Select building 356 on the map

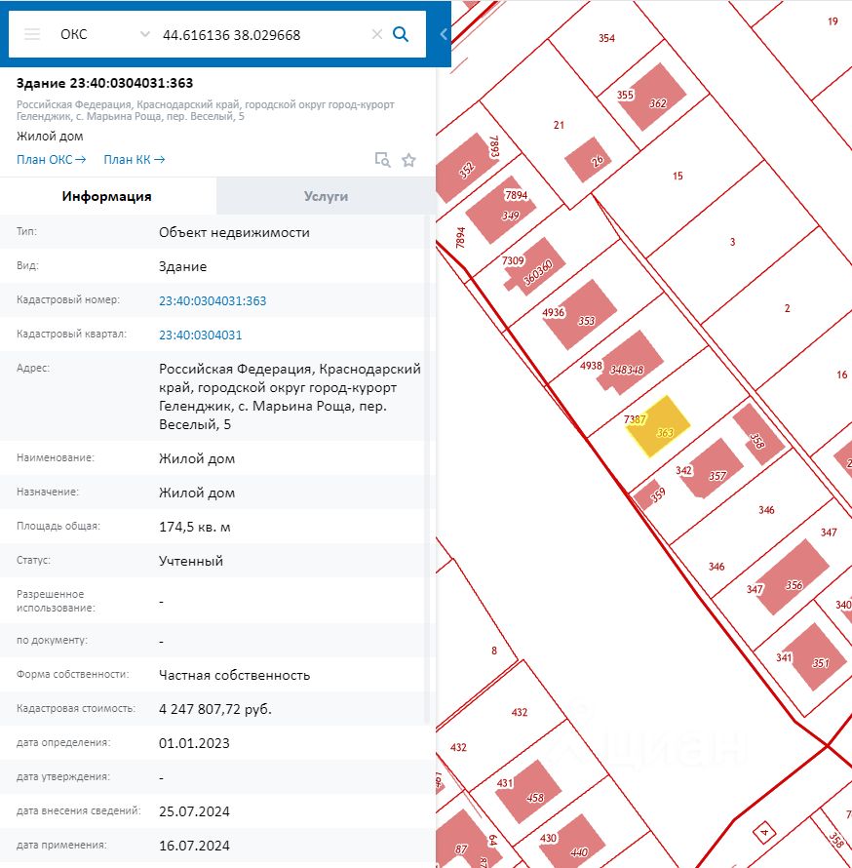(793, 577)
